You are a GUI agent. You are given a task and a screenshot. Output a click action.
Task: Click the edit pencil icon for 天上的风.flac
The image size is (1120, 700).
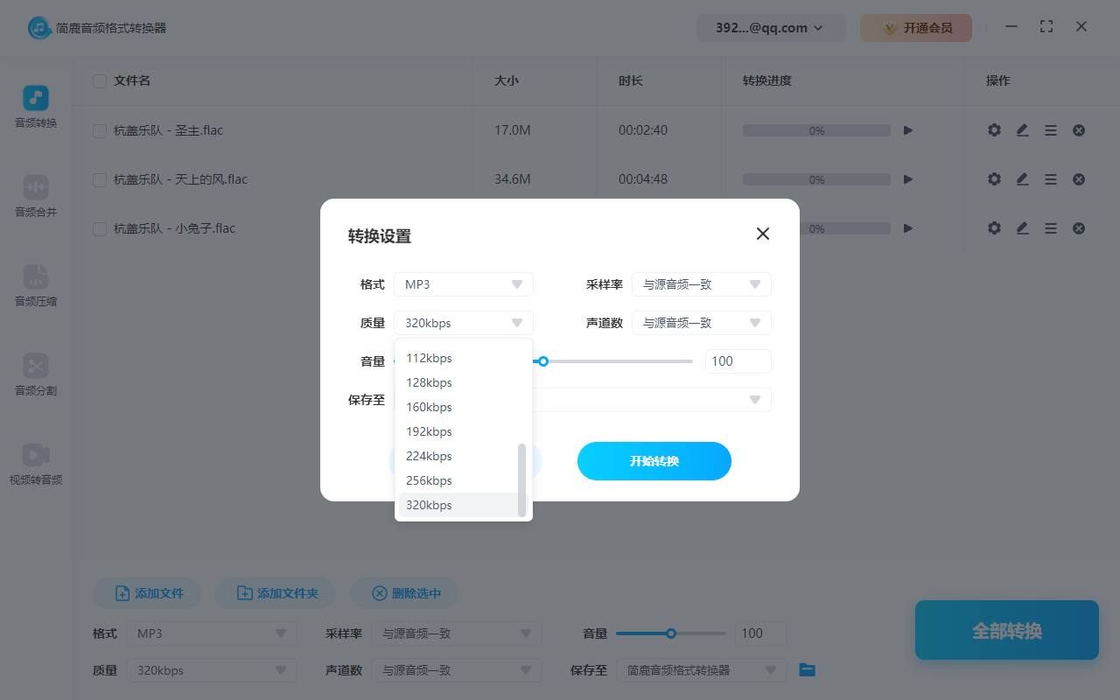coord(1022,178)
